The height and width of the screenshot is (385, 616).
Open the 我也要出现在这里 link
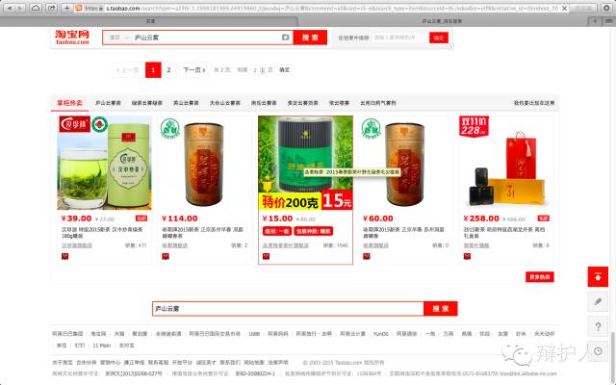[x=534, y=103]
